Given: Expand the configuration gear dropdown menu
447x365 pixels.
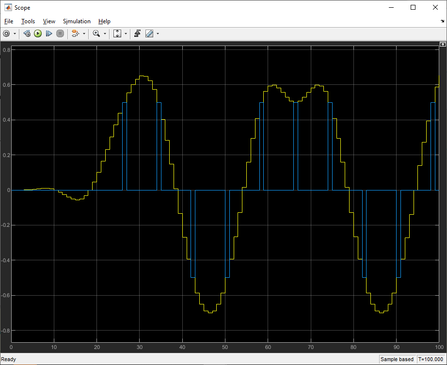Looking at the screenshot, I should point(14,33).
